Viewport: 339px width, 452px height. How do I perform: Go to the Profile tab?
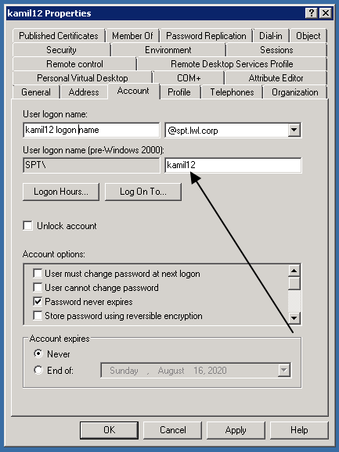pyautogui.click(x=179, y=92)
